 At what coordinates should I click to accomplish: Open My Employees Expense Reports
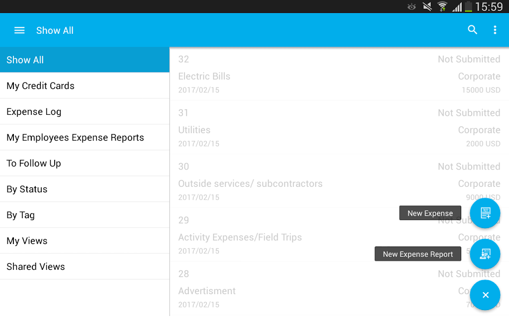point(85,138)
